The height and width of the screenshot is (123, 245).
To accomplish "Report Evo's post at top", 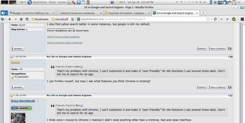I will (18, 49).
